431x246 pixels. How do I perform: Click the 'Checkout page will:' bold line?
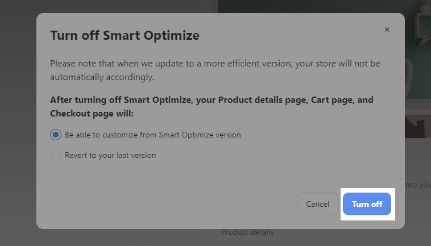tap(92, 114)
